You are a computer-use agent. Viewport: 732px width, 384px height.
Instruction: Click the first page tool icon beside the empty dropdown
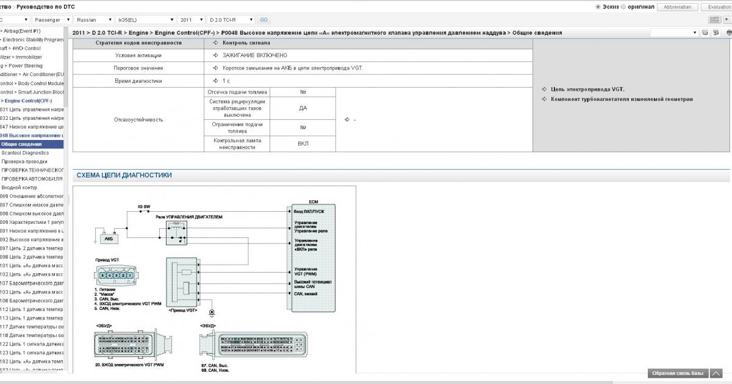coord(705,32)
